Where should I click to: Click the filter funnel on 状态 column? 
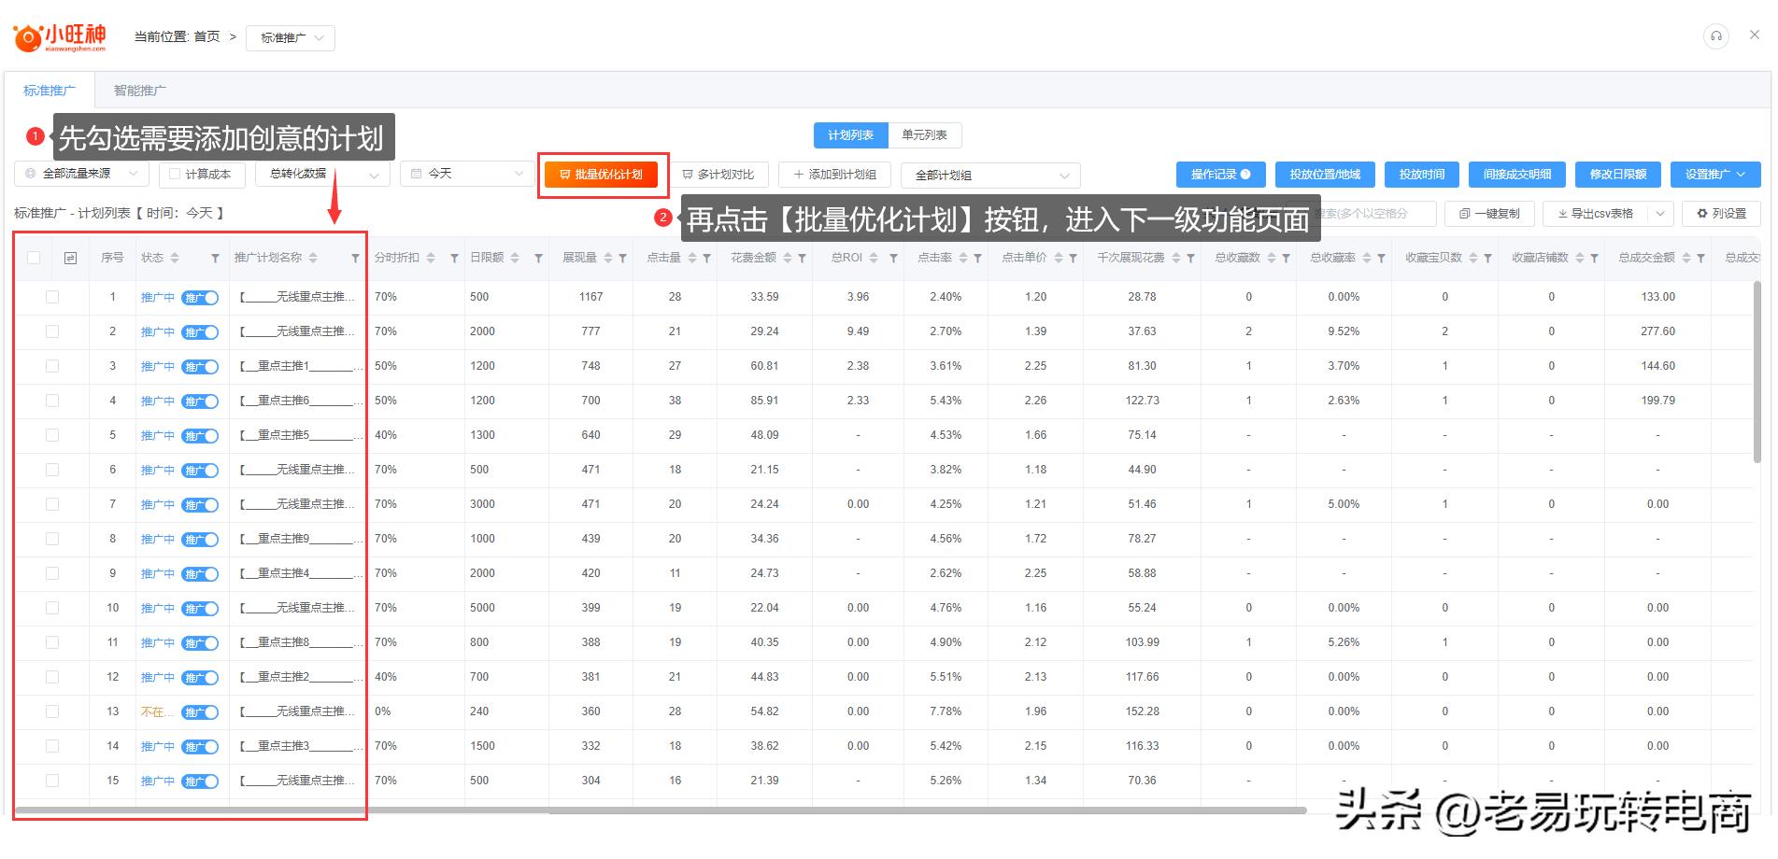(216, 258)
